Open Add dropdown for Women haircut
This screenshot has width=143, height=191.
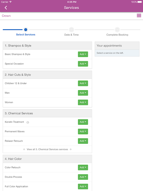[x=83, y=102]
